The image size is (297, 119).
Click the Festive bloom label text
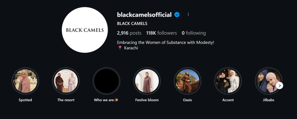[147, 100]
